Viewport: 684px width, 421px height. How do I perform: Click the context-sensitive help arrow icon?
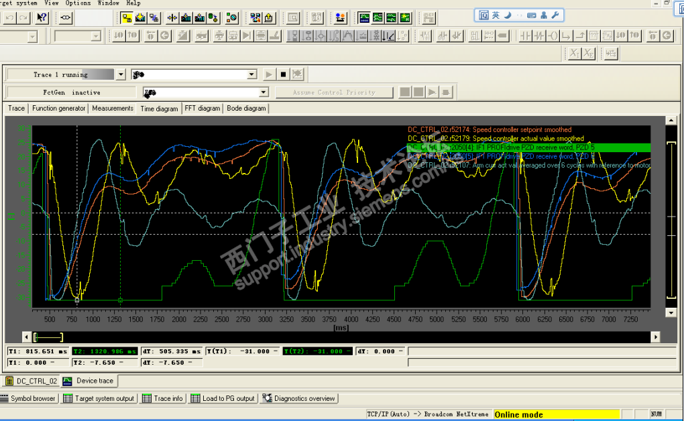pyautogui.click(x=42, y=17)
